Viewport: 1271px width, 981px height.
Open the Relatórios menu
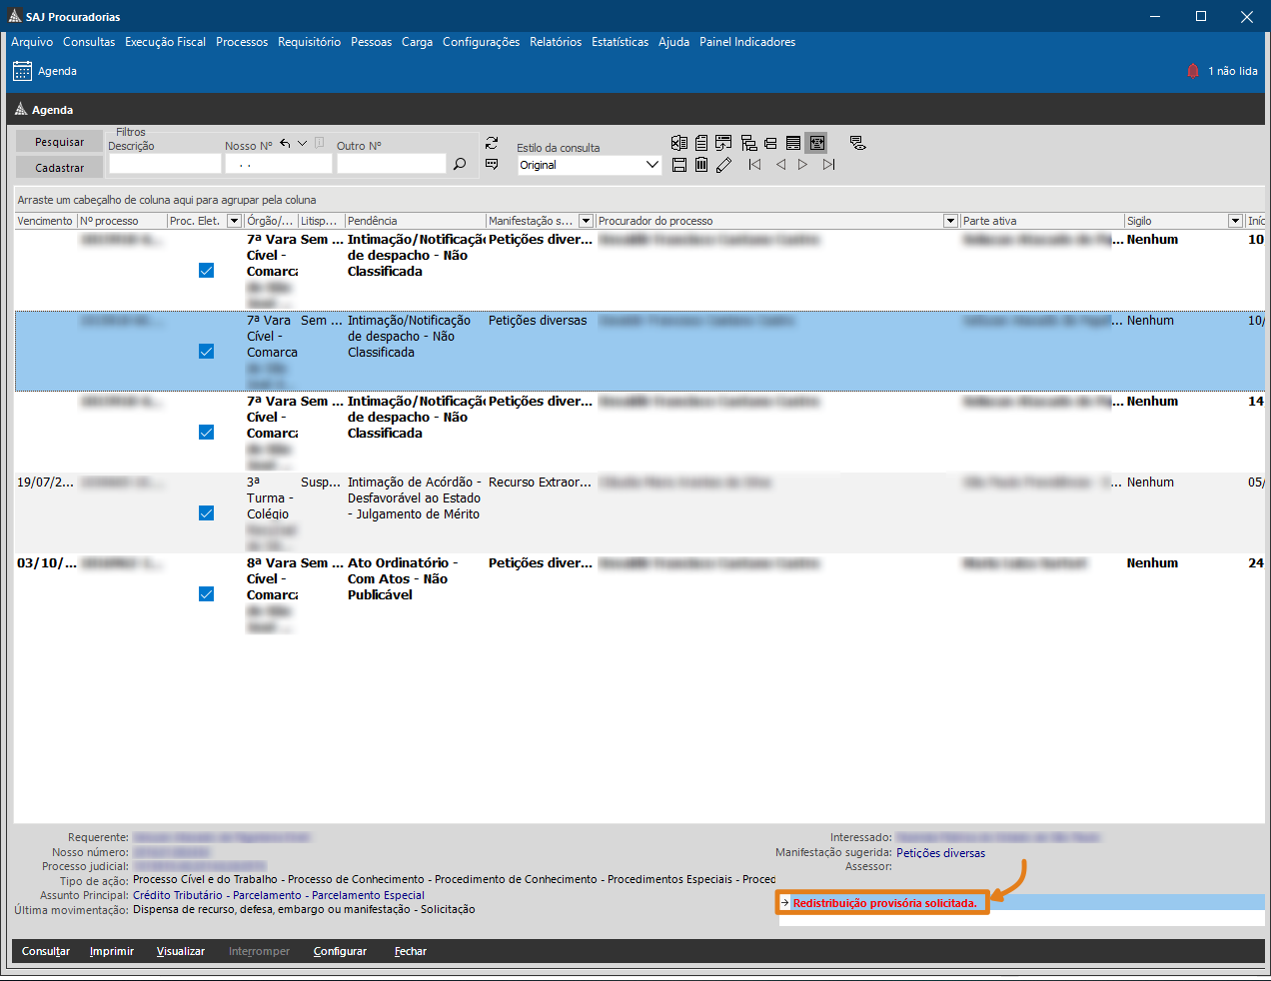(x=556, y=42)
